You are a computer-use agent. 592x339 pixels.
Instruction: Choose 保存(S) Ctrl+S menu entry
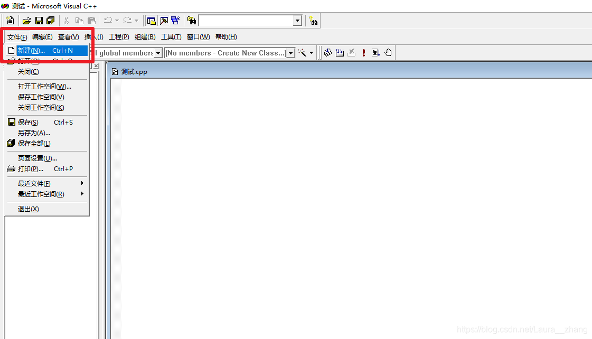click(x=47, y=123)
